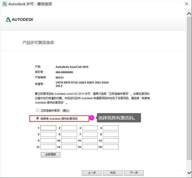Click the Autodesk logo in the header
This screenshot has width=192, height=178.
coord(19,20)
